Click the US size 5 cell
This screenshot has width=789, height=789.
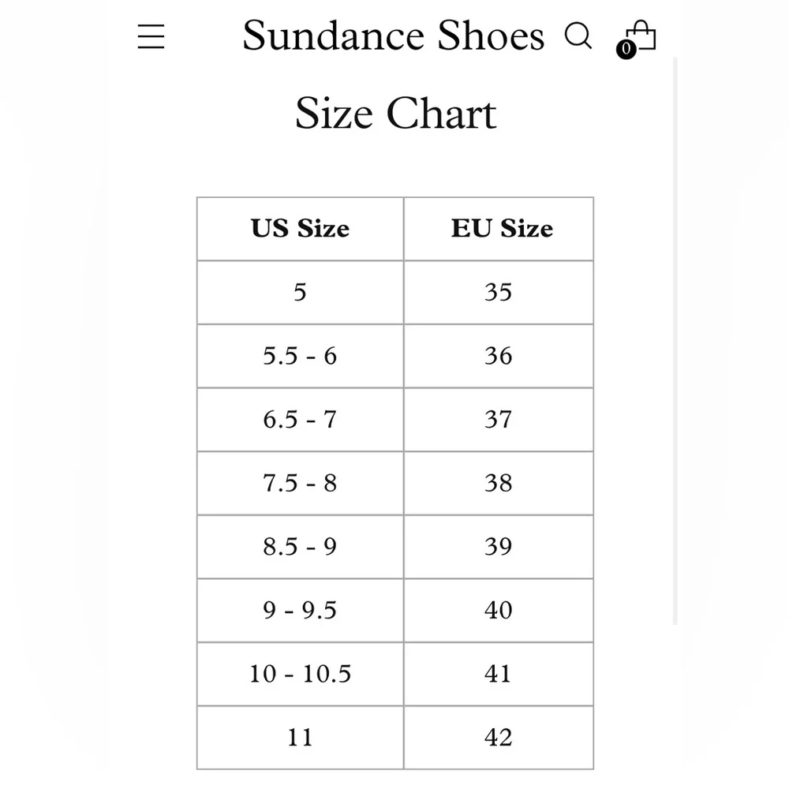[x=300, y=293]
